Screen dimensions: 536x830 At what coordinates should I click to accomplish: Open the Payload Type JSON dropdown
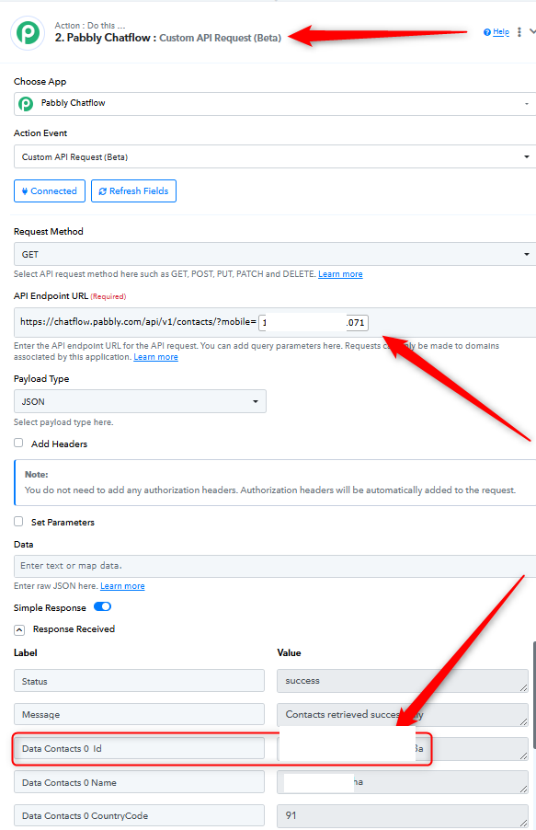pyautogui.click(x=140, y=401)
